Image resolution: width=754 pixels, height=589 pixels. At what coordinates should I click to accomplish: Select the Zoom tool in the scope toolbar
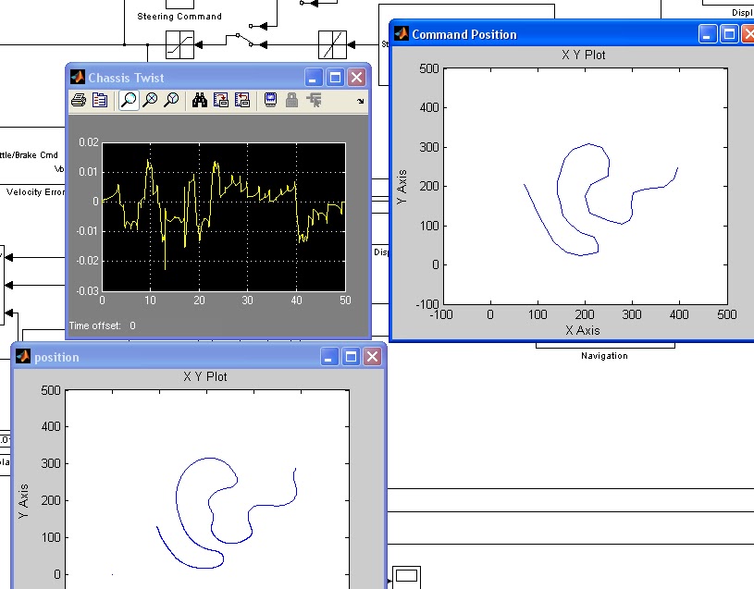click(x=129, y=100)
